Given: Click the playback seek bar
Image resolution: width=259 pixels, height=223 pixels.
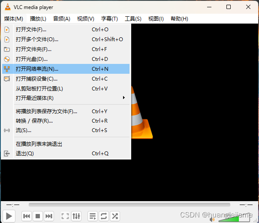Looking at the screenshot, I should pos(129,205).
